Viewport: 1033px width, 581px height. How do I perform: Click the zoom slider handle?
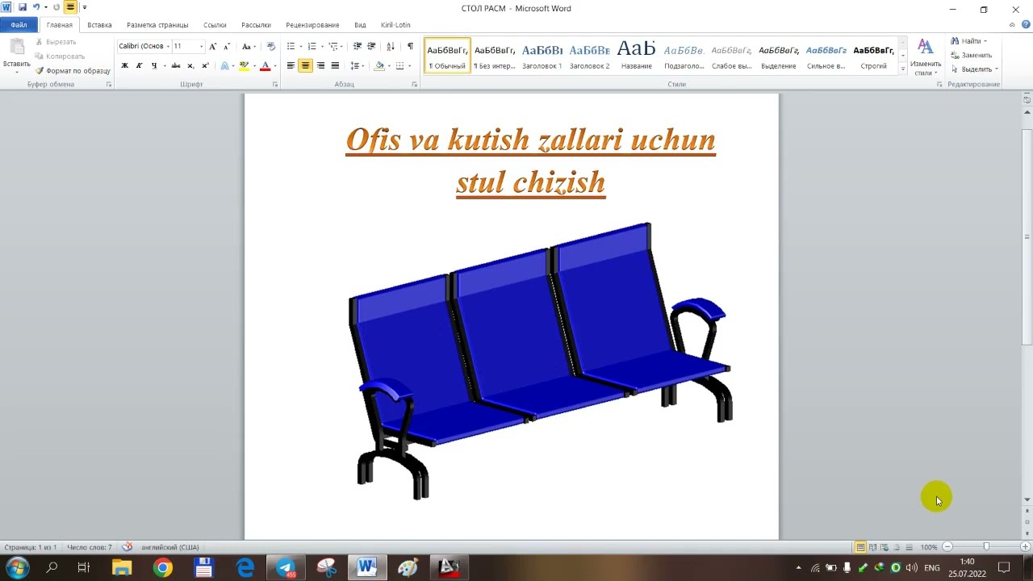(986, 547)
